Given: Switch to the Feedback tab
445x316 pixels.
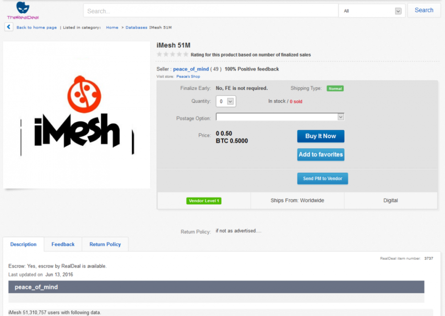Looking at the screenshot, I should point(63,244).
